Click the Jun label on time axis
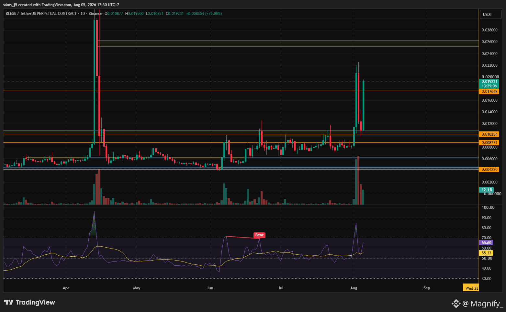506x312 pixels. (210, 288)
